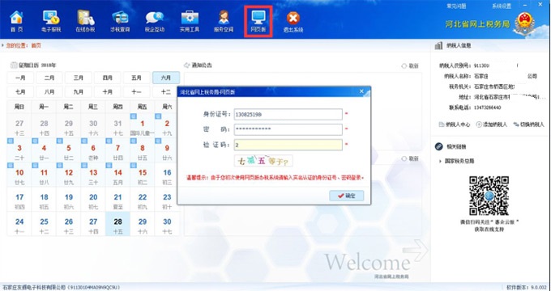Click the 征期日历 calendar icon

[x=14, y=65]
